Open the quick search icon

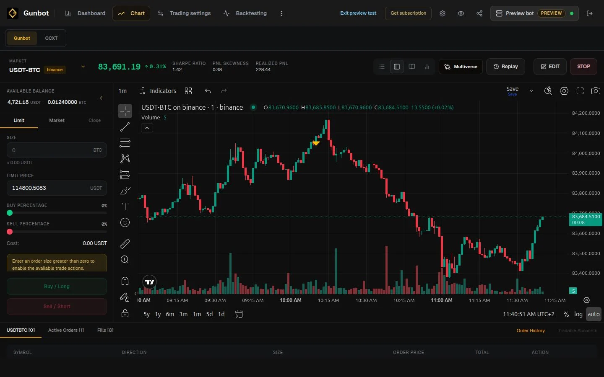pyautogui.click(x=548, y=91)
